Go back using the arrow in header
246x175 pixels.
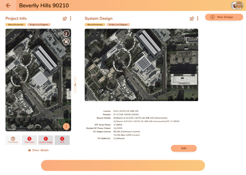pos(8,6)
